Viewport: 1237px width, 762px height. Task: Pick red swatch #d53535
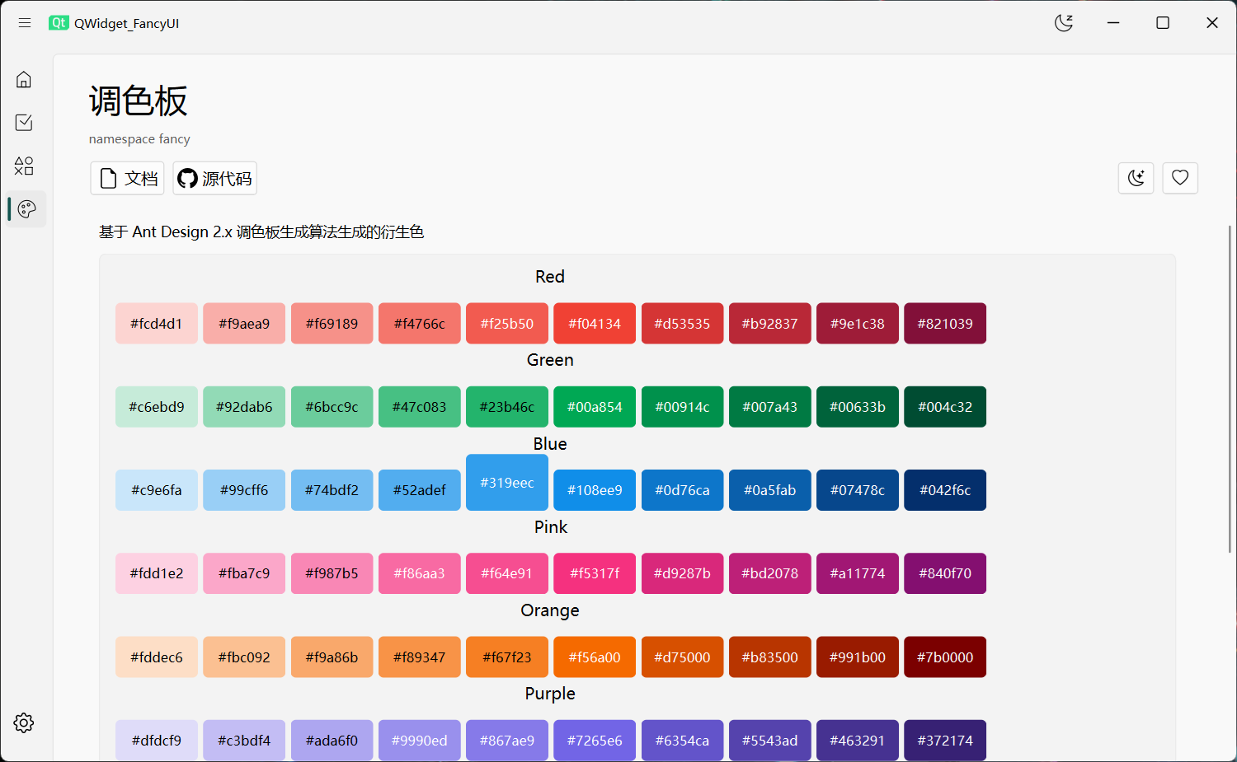682,324
